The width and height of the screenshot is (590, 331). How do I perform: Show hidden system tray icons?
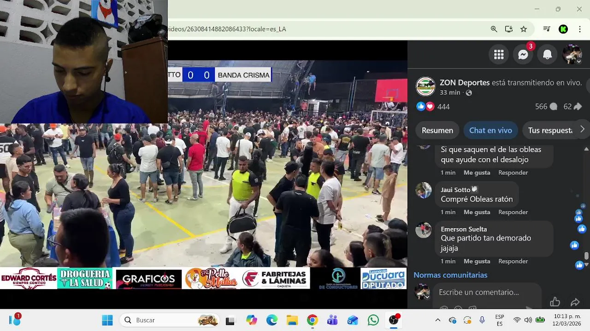click(438, 320)
